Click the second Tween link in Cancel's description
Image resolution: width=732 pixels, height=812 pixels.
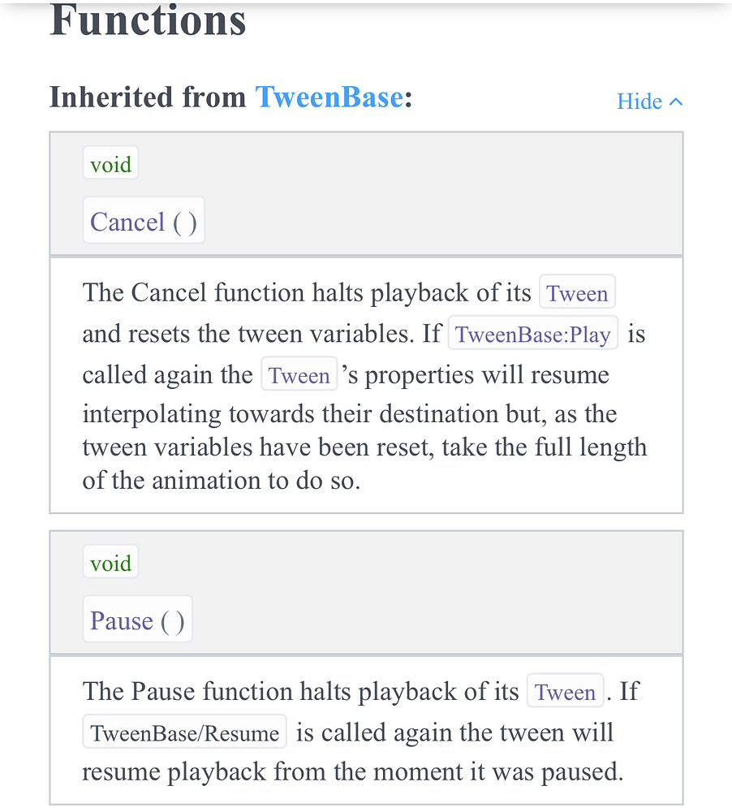(299, 374)
